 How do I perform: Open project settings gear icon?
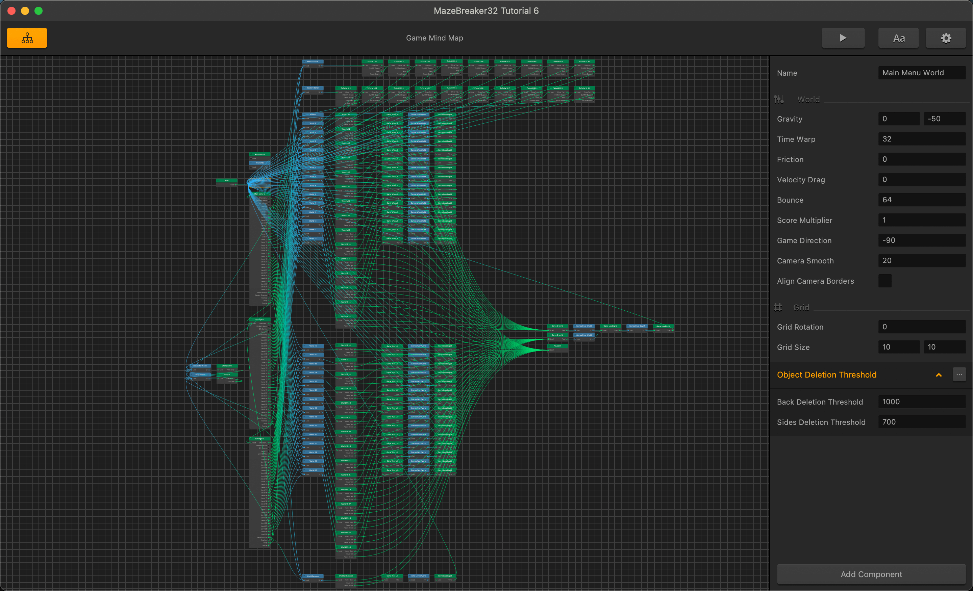[946, 38]
